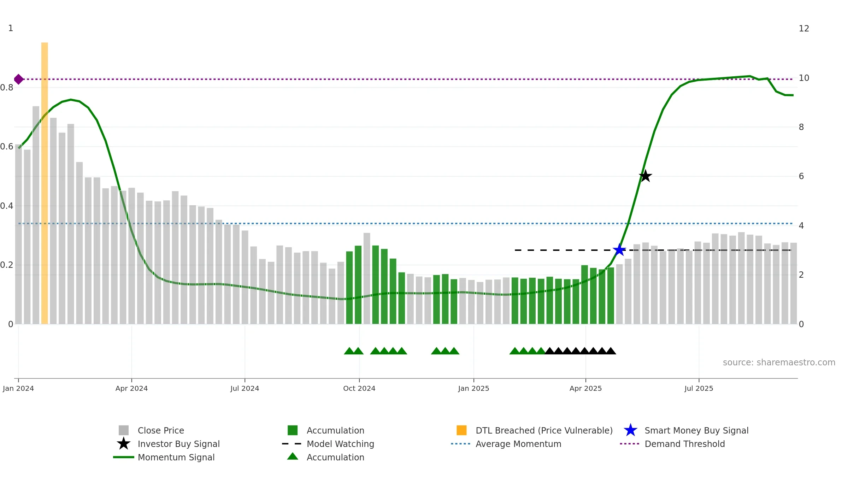Toggle Smart Money Buy Signal legend star

(630, 430)
